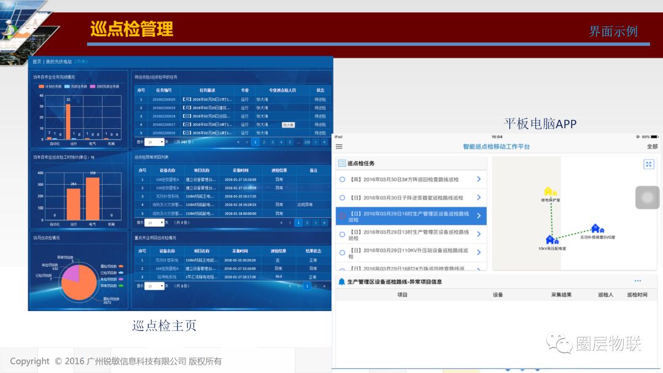Click 智能巡点检移动工作平台 title in app
663x373 pixels.
pos(496,147)
